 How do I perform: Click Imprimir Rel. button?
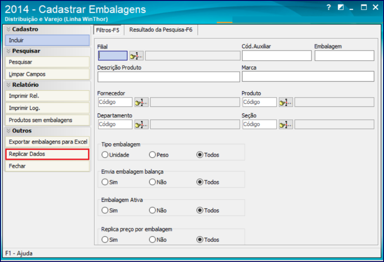[x=47, y=96]
